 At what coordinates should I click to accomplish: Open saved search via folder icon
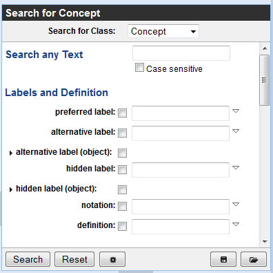tap(254, 259)
